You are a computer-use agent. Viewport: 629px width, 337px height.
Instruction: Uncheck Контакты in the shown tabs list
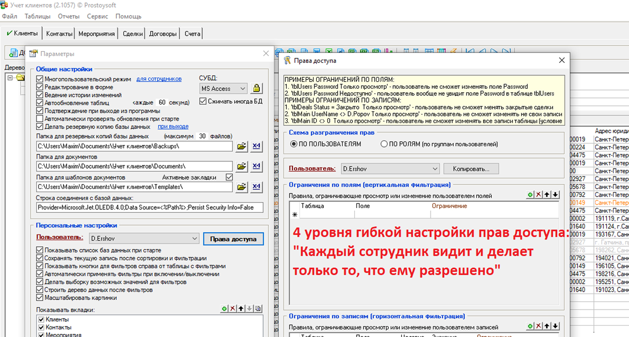[41, 327]
